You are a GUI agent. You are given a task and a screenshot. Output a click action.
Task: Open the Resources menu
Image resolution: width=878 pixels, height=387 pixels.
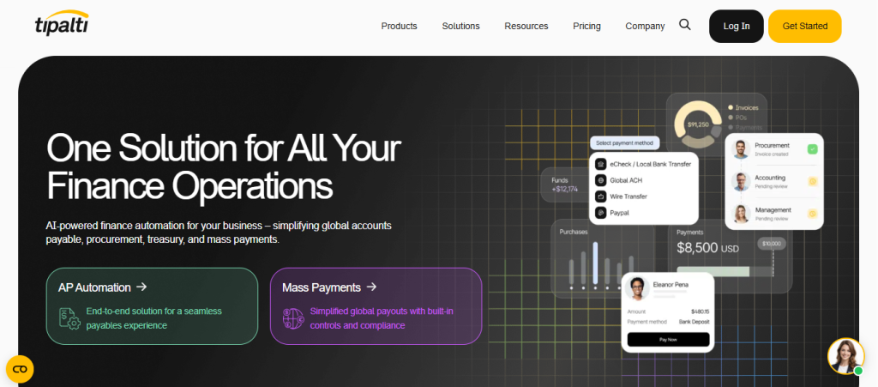coord(526,26)
